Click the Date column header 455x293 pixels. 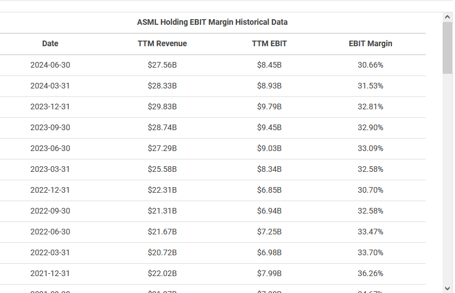coord(50,43)
